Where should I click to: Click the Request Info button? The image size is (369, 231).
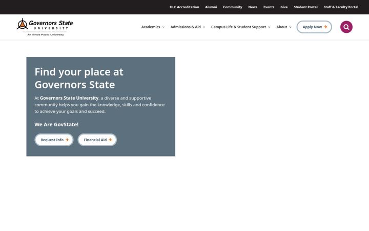(x=54, y=140)
